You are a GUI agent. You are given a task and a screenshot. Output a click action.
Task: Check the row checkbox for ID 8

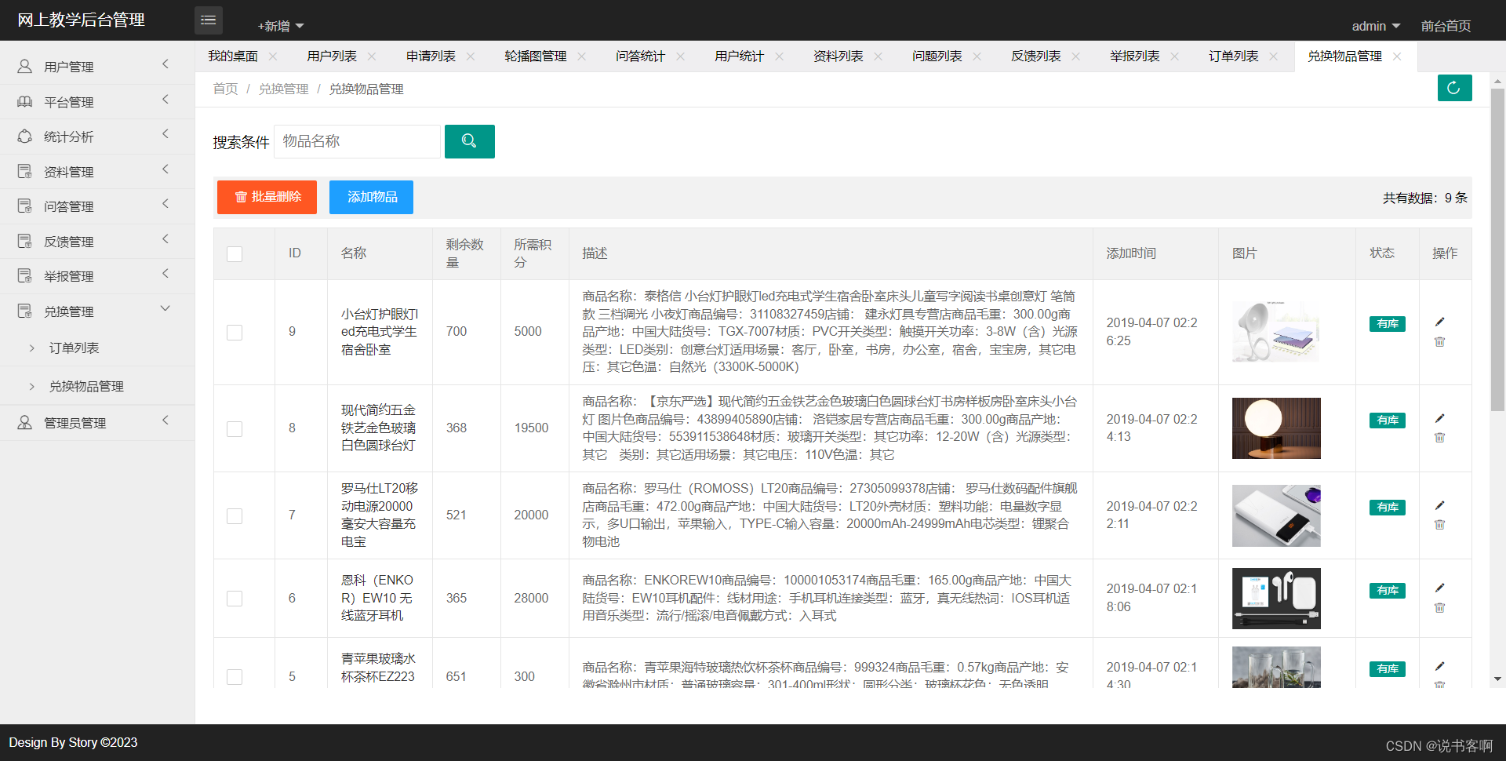235,429
